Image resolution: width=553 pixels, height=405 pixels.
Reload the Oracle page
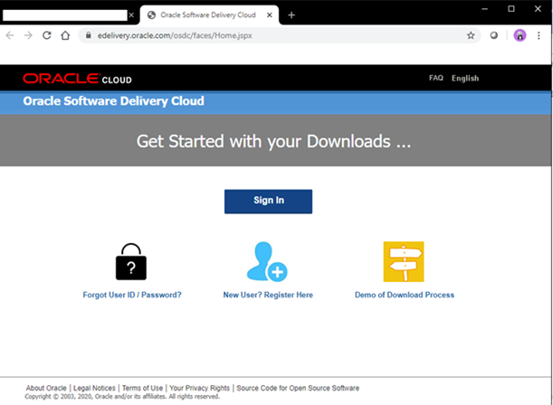46,35
